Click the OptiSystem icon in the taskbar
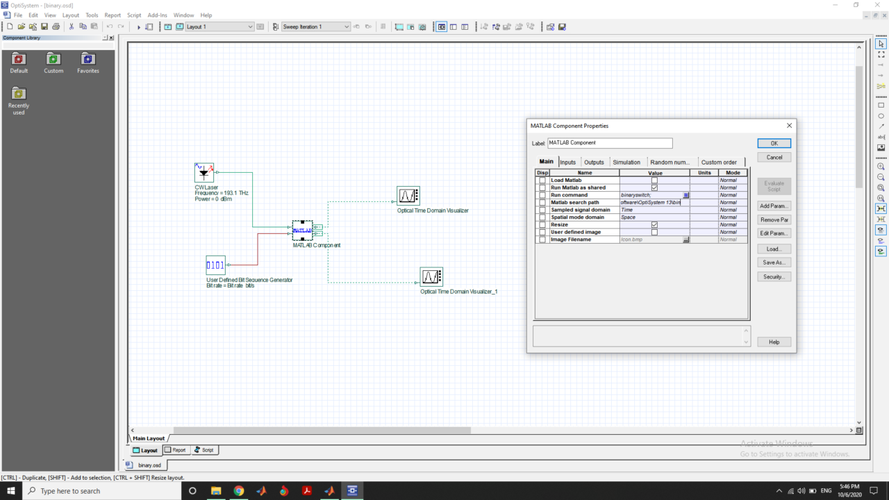Image resolution: width=889 pixels, height=500 pixels. [x=352, y=490]
